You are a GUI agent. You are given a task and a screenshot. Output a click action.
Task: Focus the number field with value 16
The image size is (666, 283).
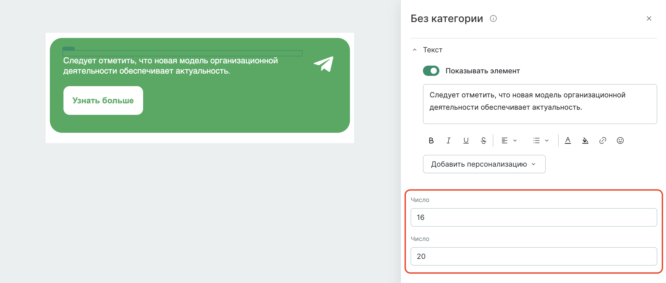(x=534, y=217)
